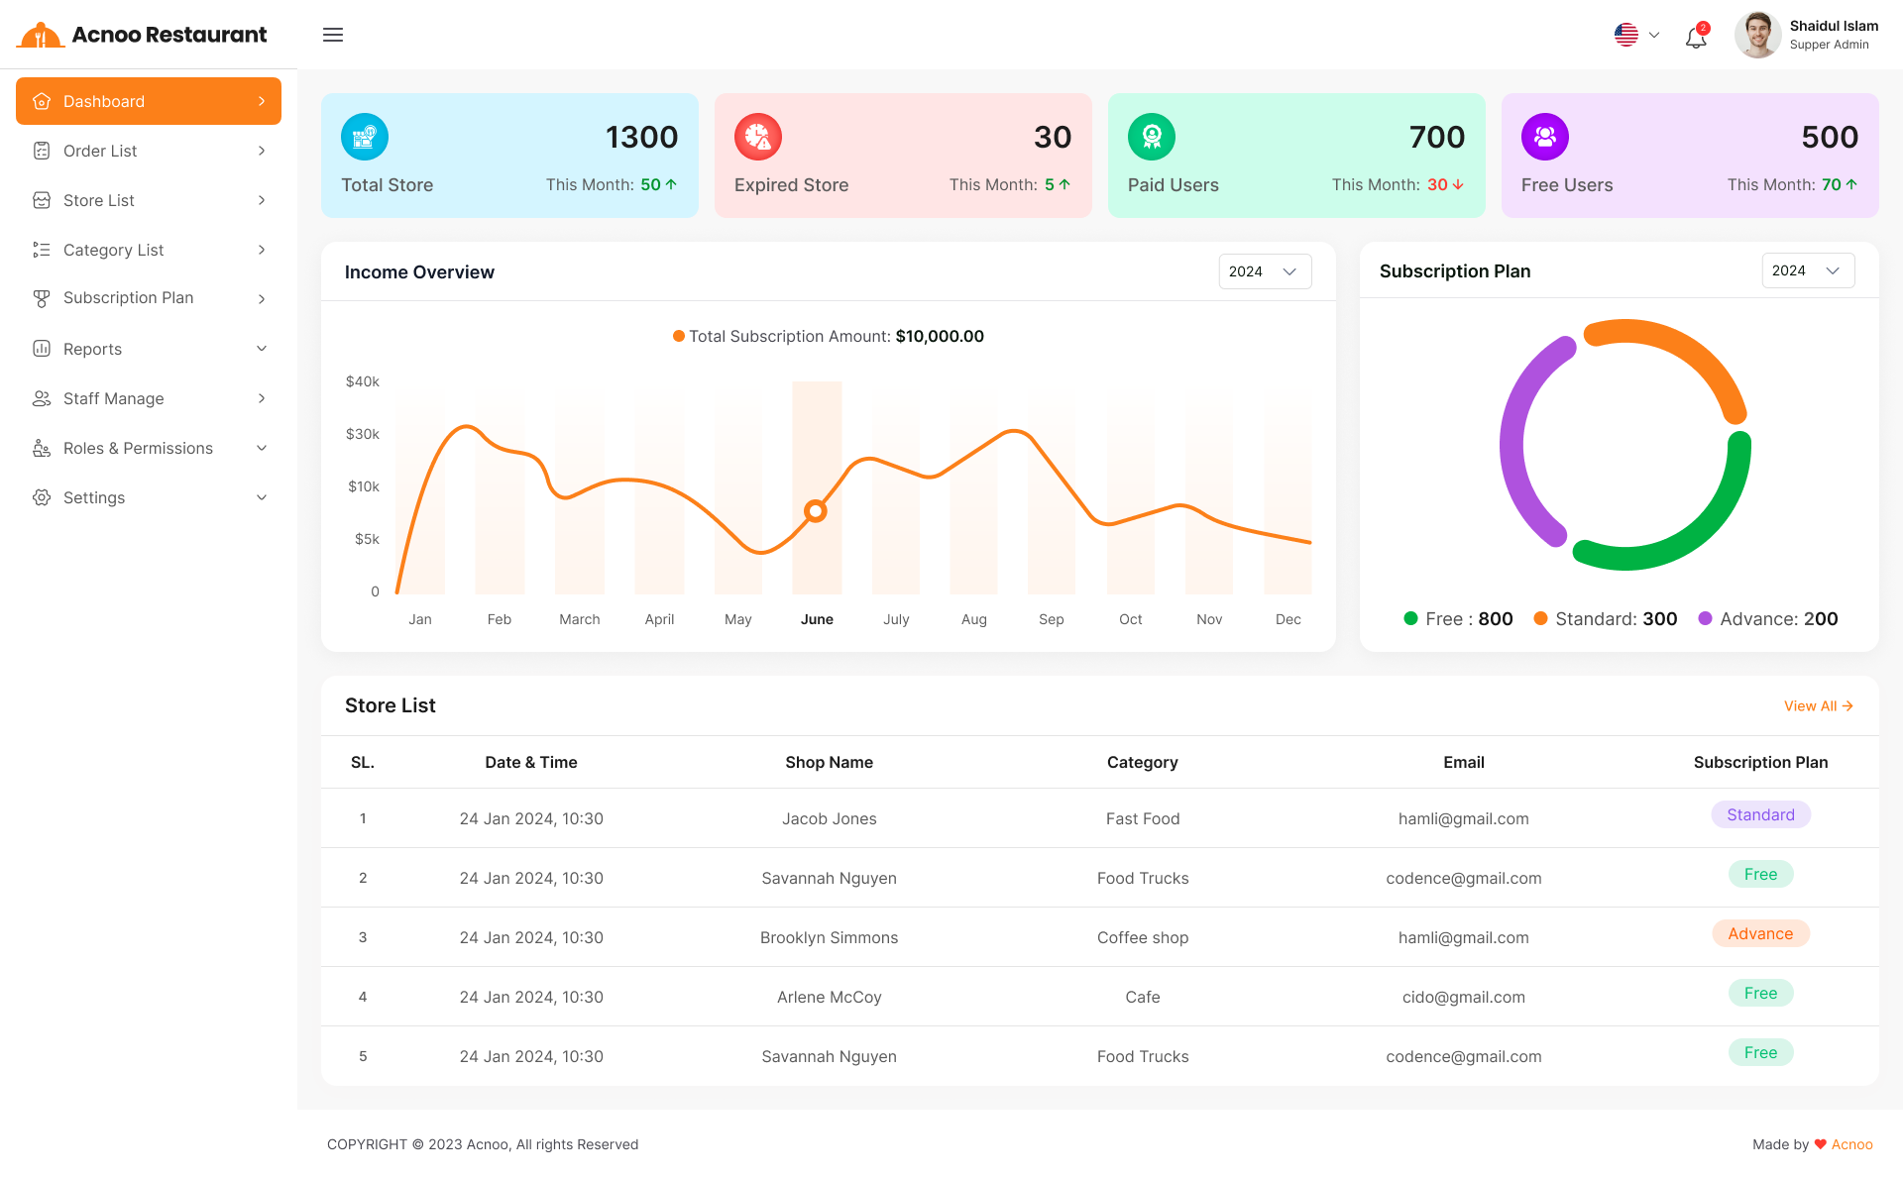Click the June data point marker
The width and height of the screenshot is (1903, 1179).
coord(816,511)
